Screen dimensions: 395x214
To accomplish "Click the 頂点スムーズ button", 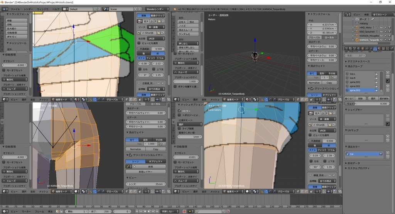I will pos(188,30).
